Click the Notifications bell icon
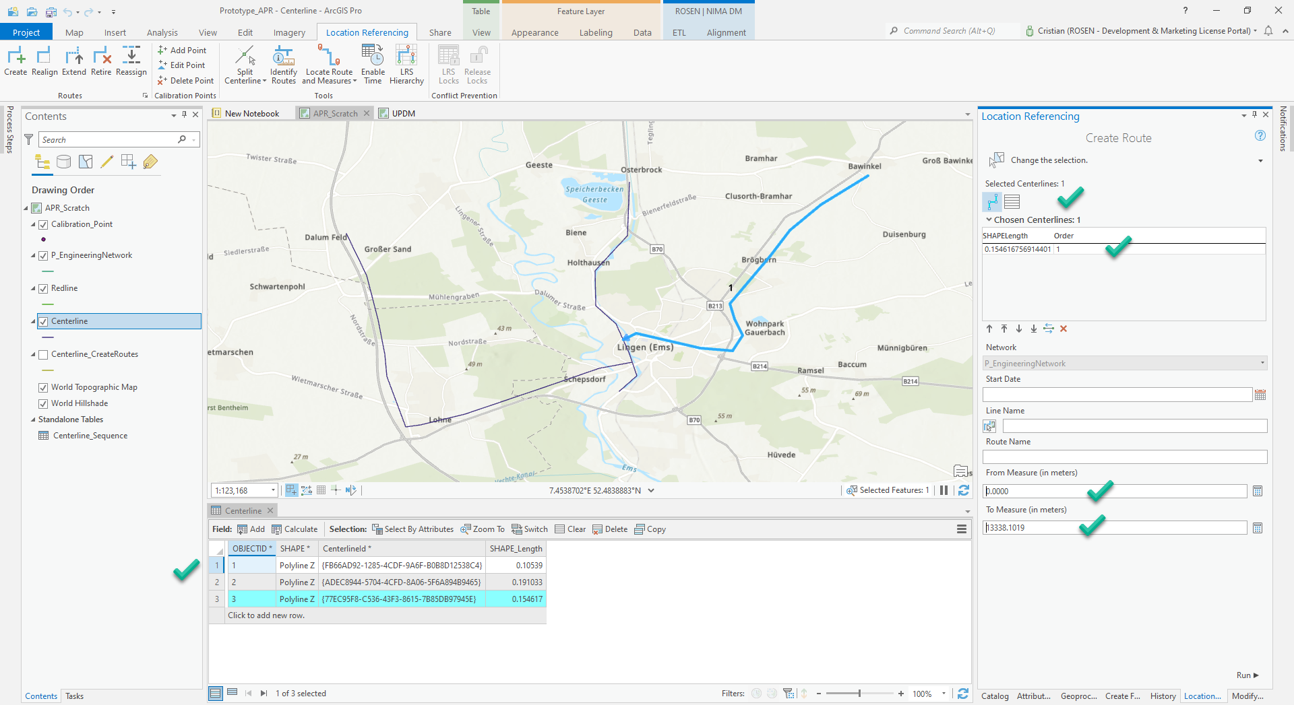Image resolution: width=1294 pixels, height=705 pixels. (x=1268, y=31)
